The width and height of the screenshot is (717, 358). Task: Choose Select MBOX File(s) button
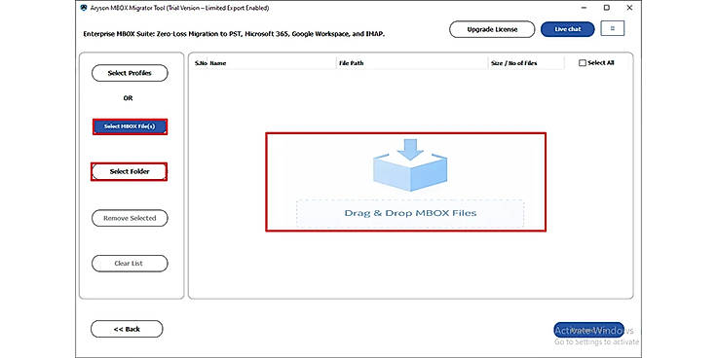[x=130, y=126]
